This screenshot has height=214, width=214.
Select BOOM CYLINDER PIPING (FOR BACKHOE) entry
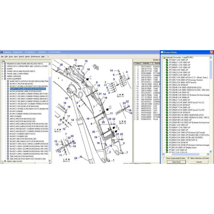click(x=25, y=114)
